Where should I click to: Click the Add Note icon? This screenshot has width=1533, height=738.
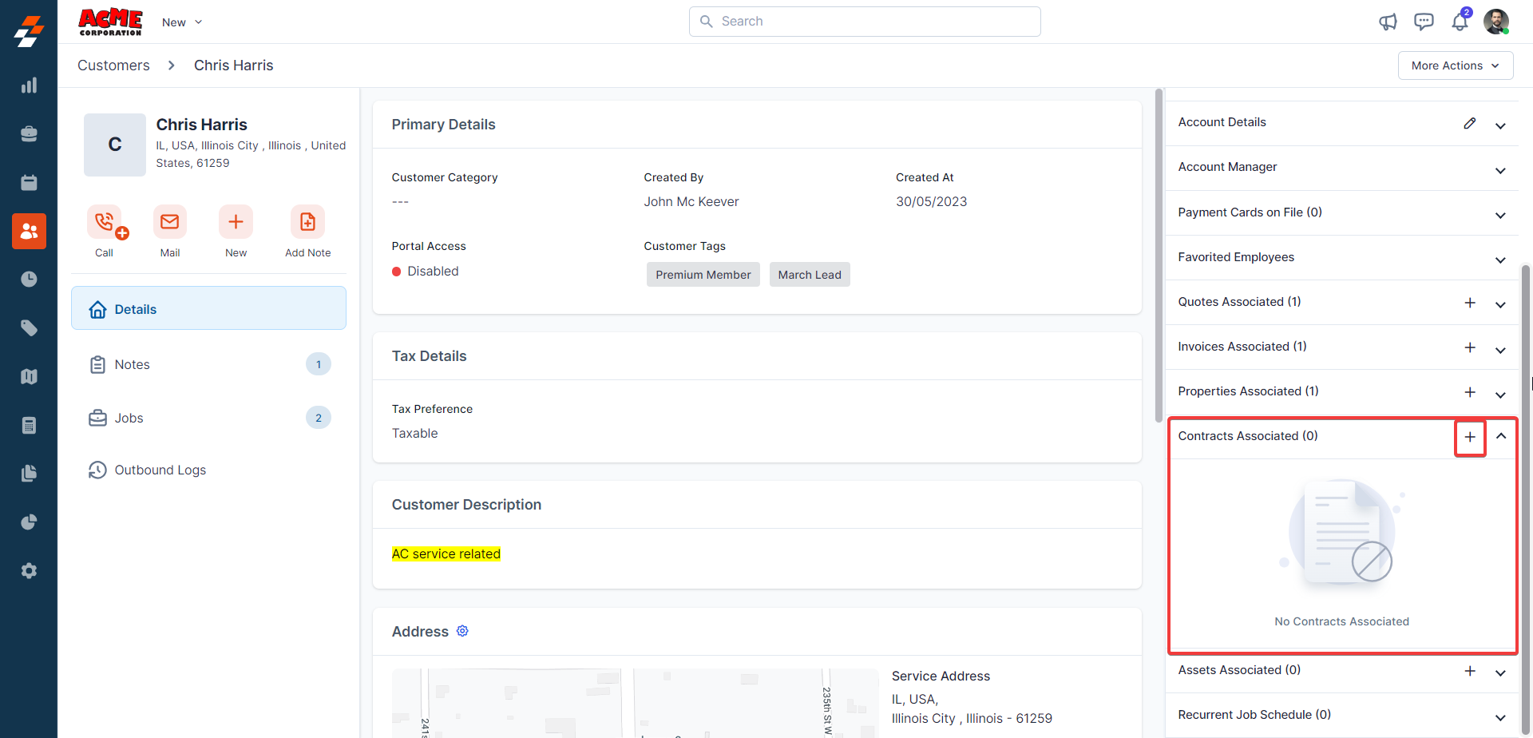tap(307, 222)
